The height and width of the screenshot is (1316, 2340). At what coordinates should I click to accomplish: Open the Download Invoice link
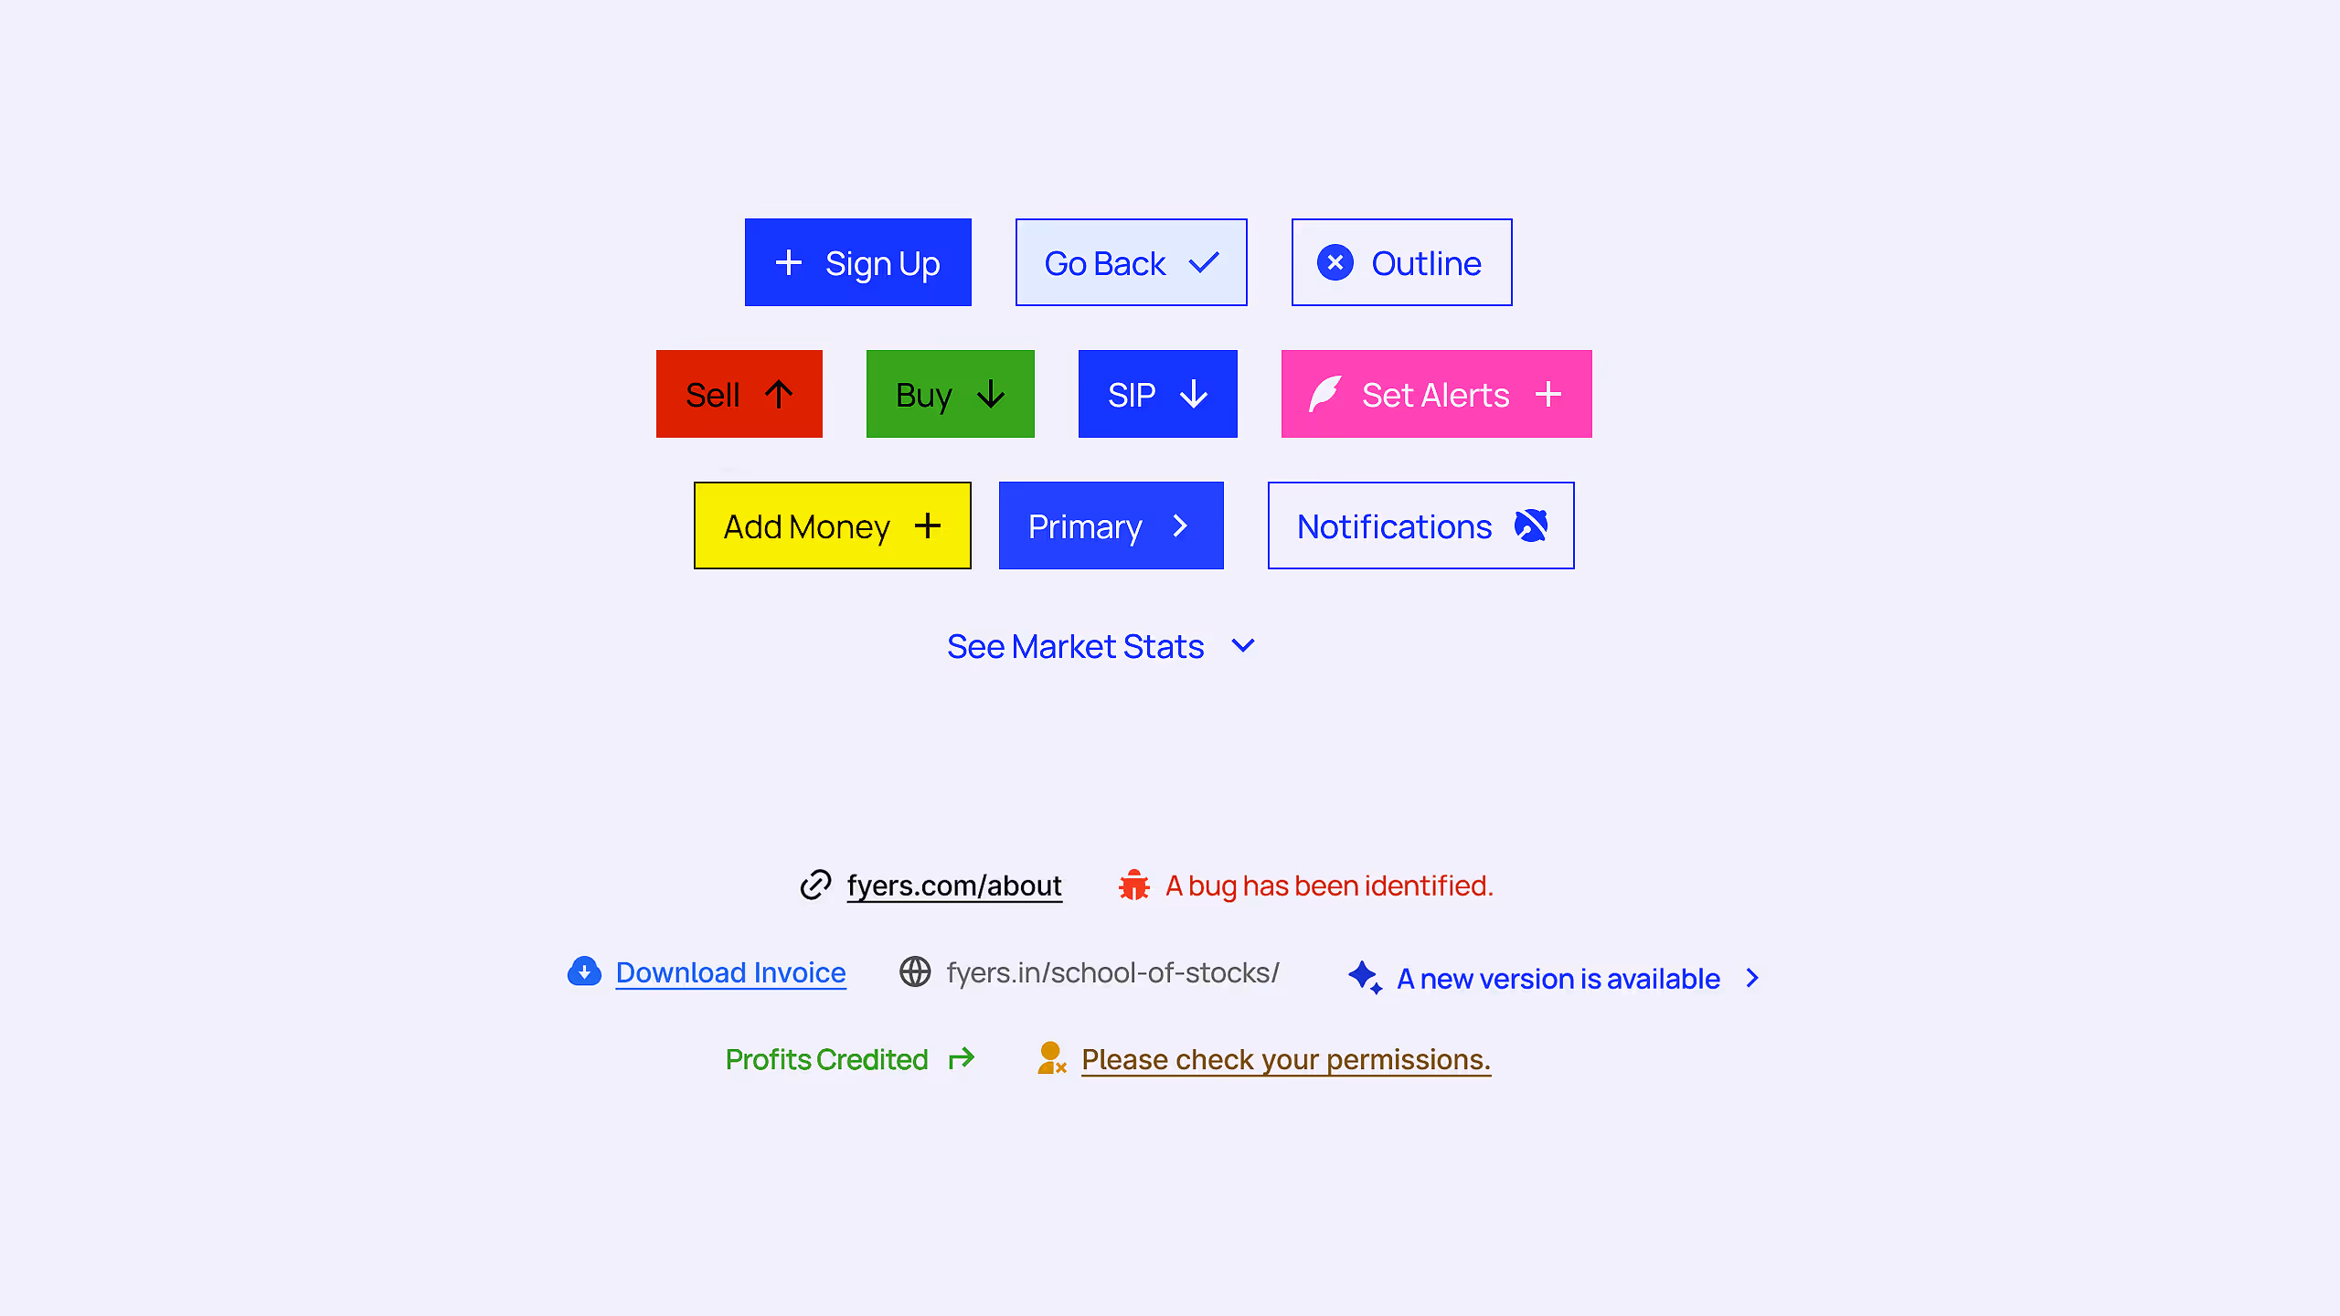[x=729, y=972]
